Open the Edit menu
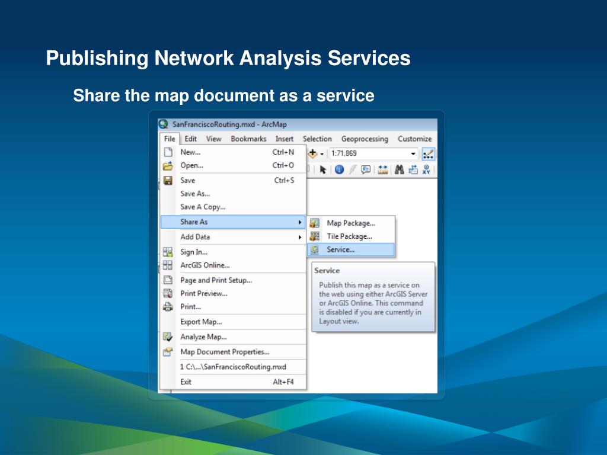Image resolution: width=607 pixels, height=455 pixels. (x=190, y=139)
